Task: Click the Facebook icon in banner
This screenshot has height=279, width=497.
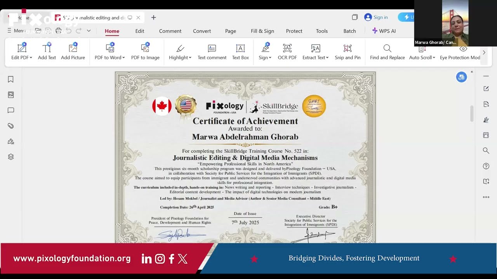Action: (x=171, y=259)
